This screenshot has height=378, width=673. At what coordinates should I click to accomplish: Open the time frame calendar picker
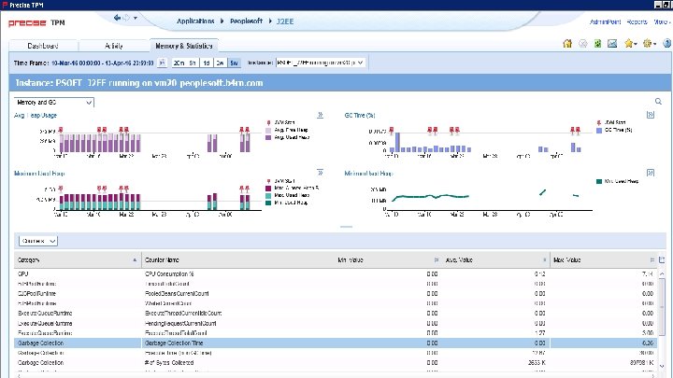(x=162, y=63)
